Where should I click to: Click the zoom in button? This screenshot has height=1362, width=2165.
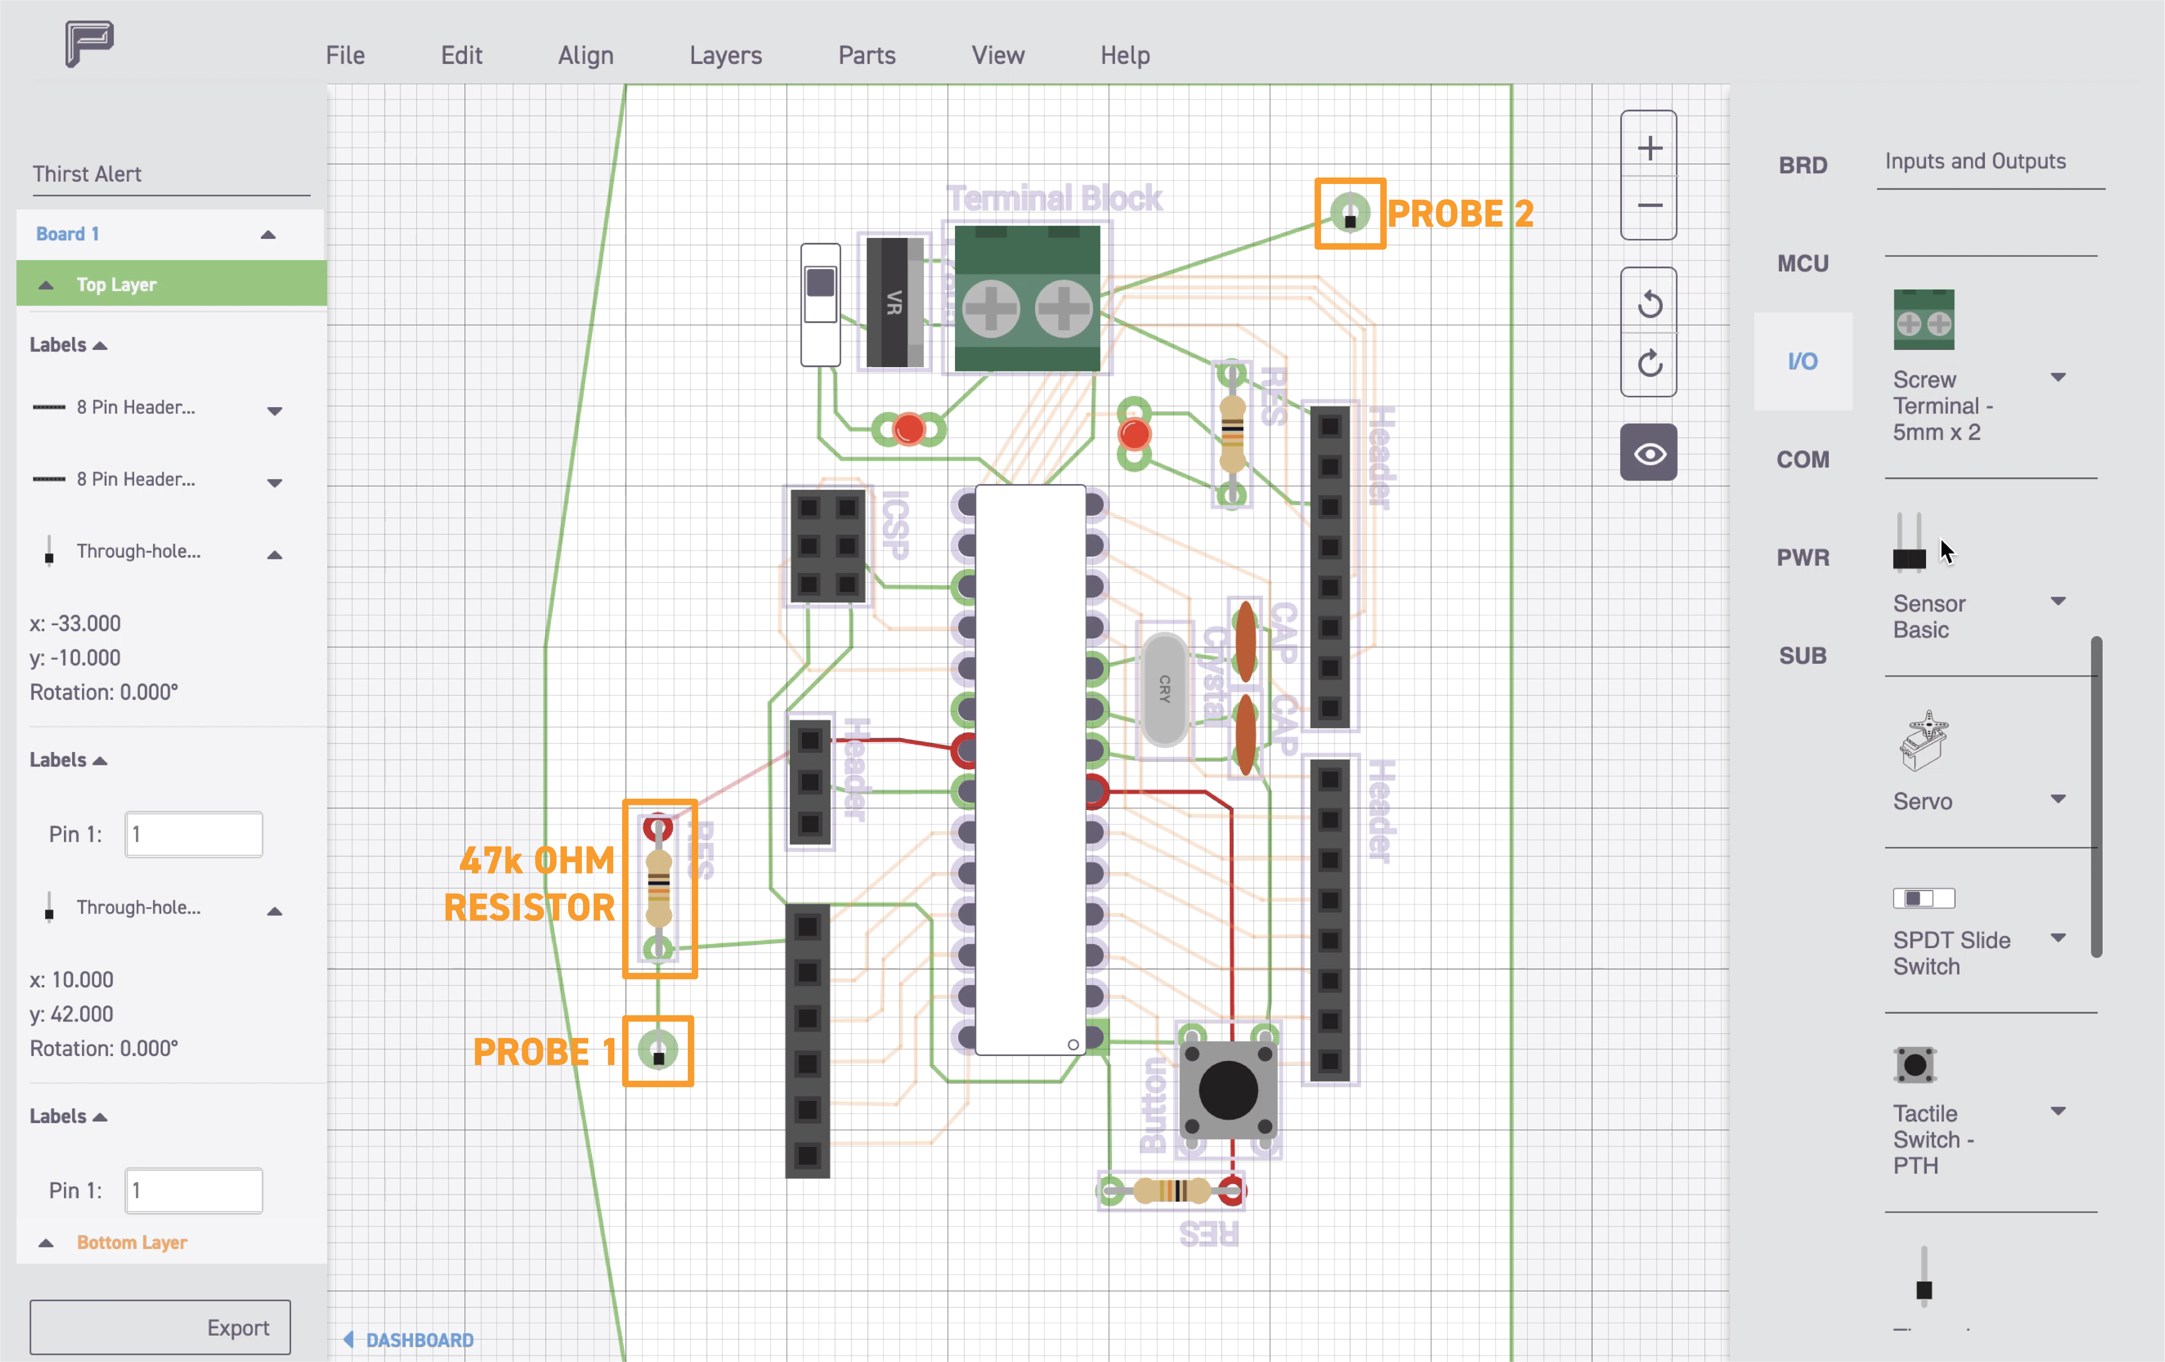[1648, 147]
